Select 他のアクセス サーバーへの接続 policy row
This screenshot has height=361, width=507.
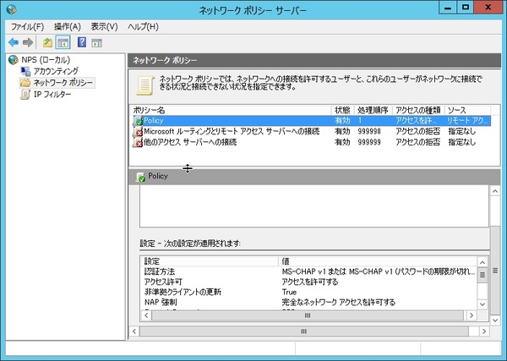click(x=312, y=142)
